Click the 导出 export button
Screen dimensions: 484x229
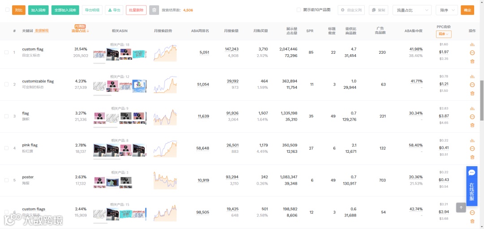(114, 10)
